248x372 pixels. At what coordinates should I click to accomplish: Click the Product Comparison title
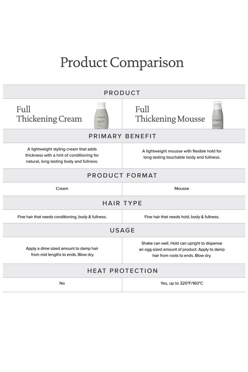coord(122,63)
